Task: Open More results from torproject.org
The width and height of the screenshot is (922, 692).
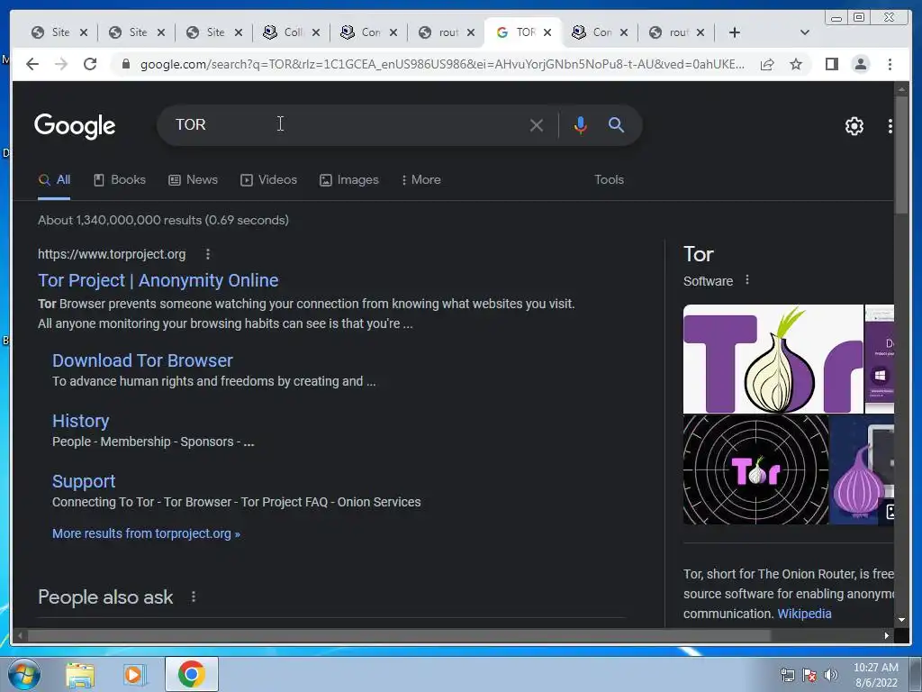Action: pos(146,533)
